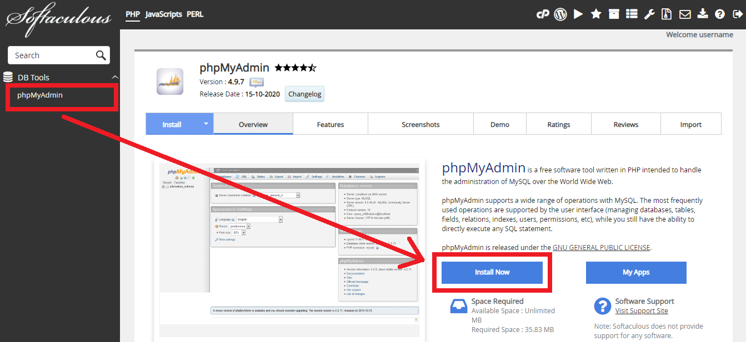Select the star favorites icon
Image resolution: width=746 pixels, height=342 pixels.
click(596, 14)
